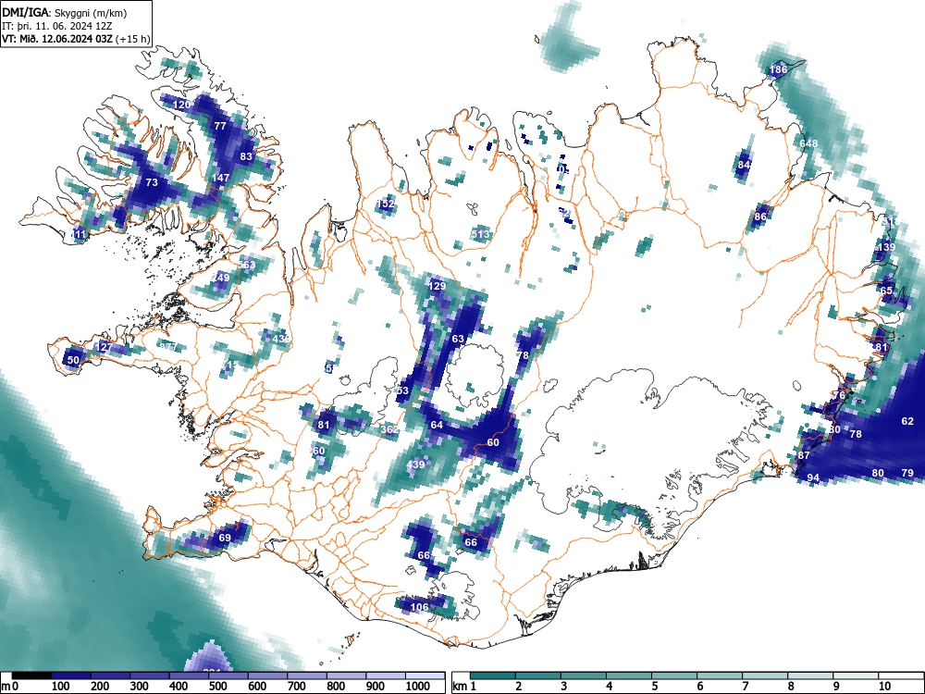Click the visibility value "129" on the map
This screenshot has width=925, height=694.
(x=438, y=286)
